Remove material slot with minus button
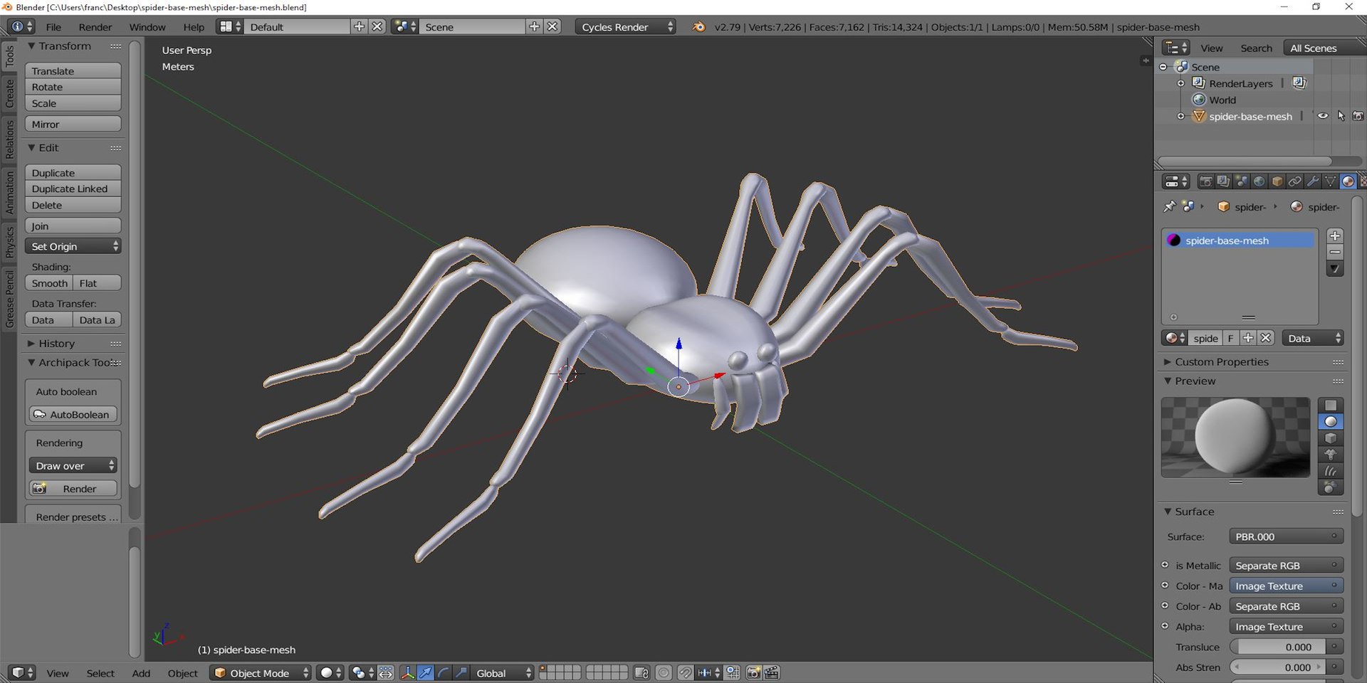The image size is (1367, 683). (1335, 252)
